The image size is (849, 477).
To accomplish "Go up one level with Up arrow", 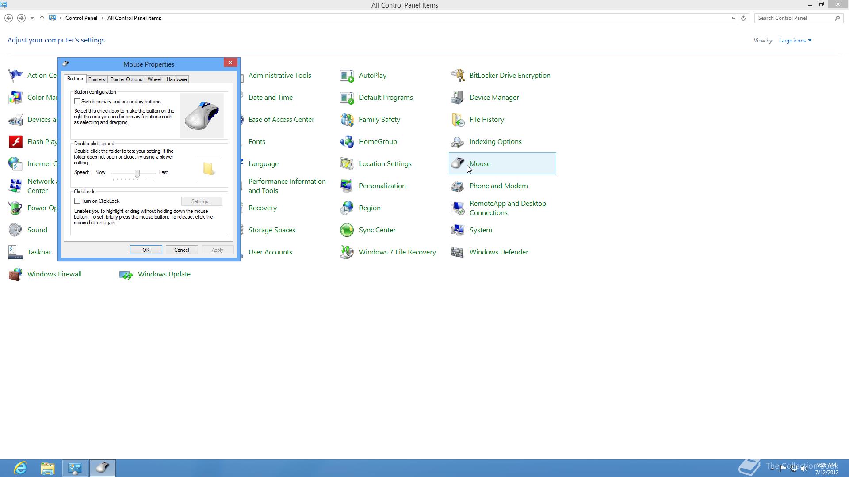I will point(42,18).
